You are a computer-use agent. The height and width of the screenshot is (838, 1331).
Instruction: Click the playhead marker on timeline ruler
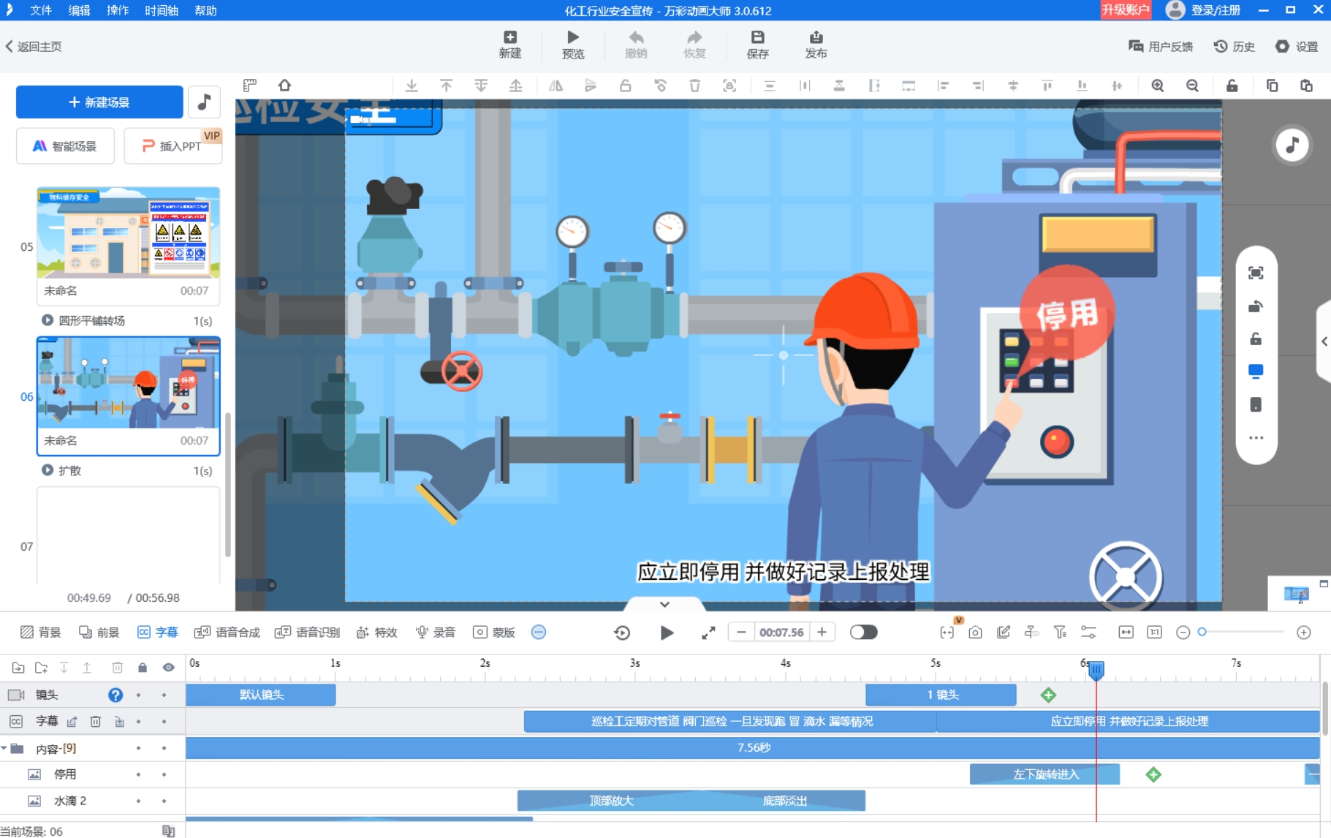(1096, 669)
